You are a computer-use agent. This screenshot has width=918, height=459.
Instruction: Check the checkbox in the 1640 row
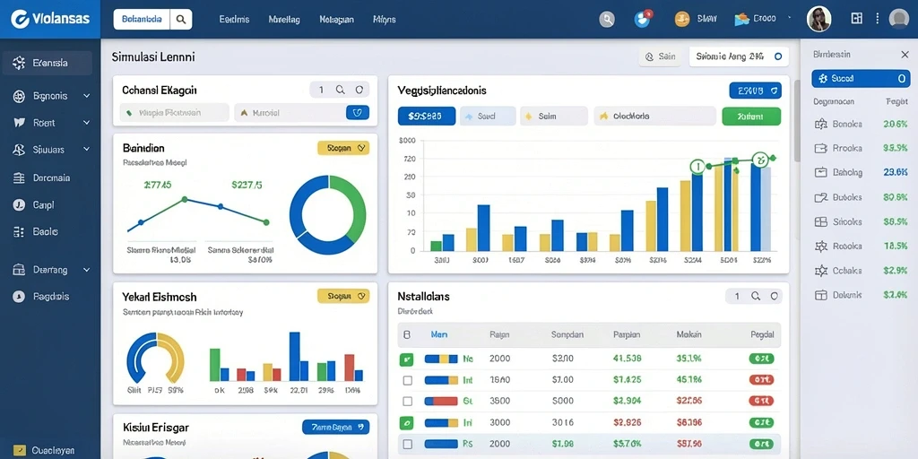[408, 380]
